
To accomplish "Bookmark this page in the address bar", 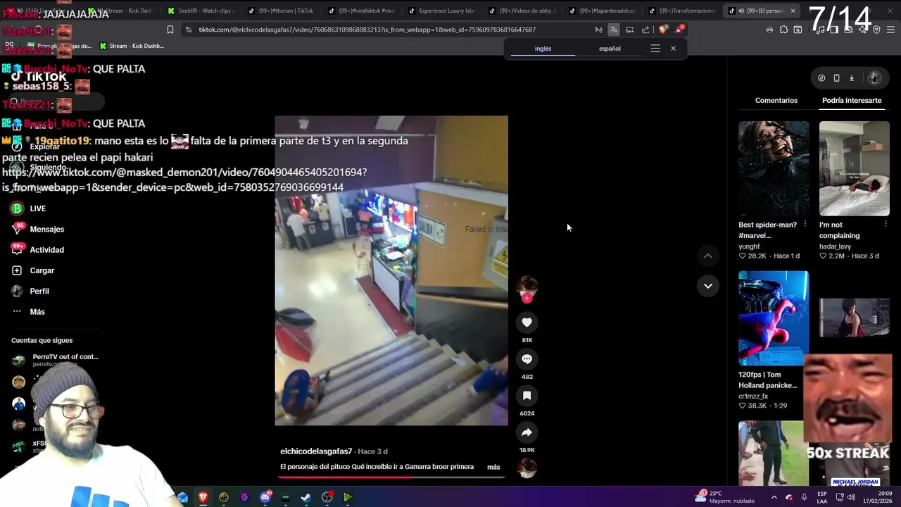I will tap(170, 30).
